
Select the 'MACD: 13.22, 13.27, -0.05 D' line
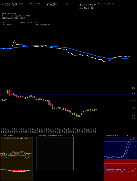pos(13,18)
